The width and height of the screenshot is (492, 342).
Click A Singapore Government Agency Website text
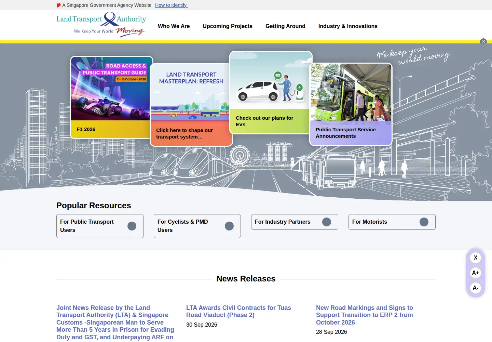[x=107, y=5]
